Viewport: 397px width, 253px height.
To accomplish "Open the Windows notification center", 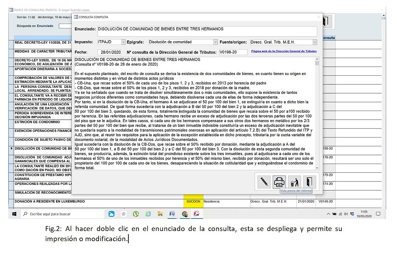I will [378, 214].
